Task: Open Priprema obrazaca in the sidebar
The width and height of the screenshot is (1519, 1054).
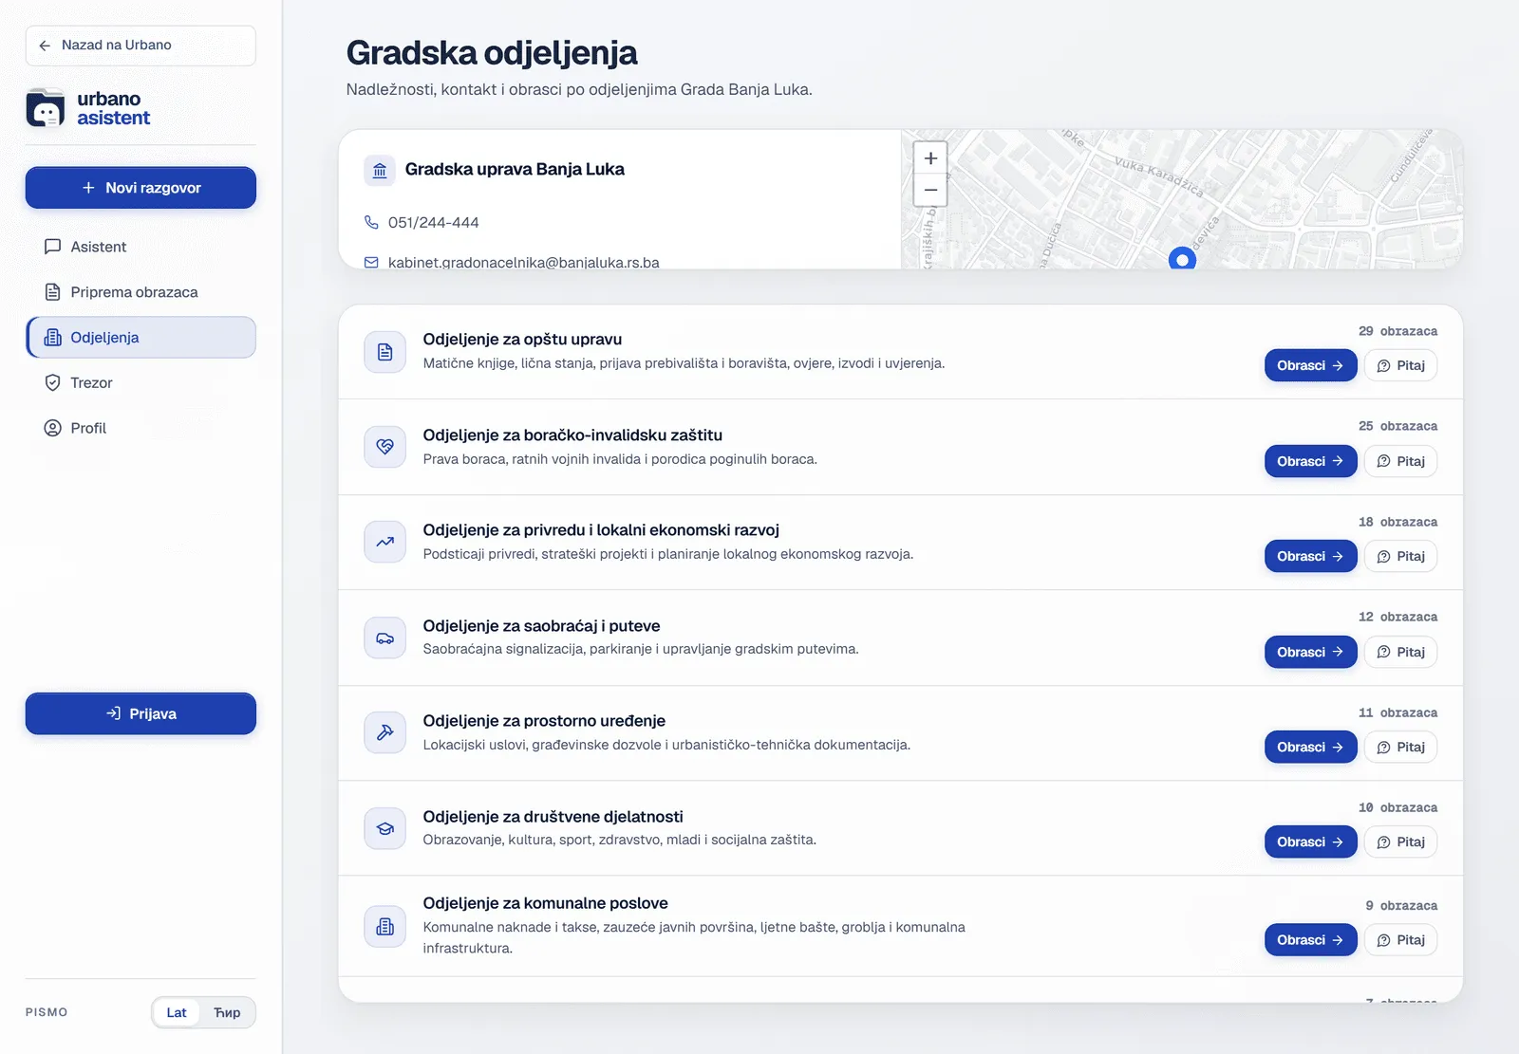Action: pos(141,292)
